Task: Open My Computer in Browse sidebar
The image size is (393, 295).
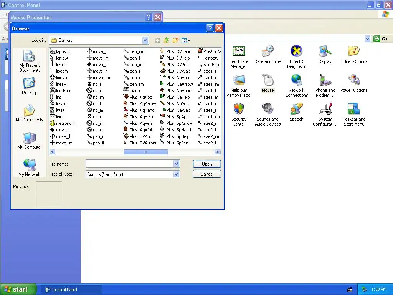Action: (30, 141)
